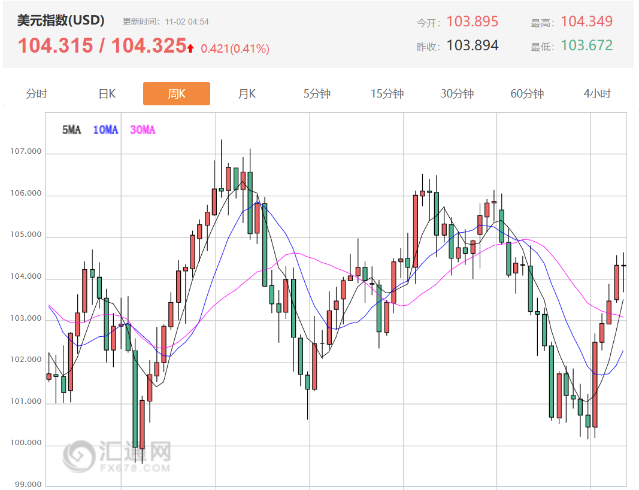Screen dimensions: 639x490
Task: Open the 日K daily candlestick view
Action: point(106,93)
